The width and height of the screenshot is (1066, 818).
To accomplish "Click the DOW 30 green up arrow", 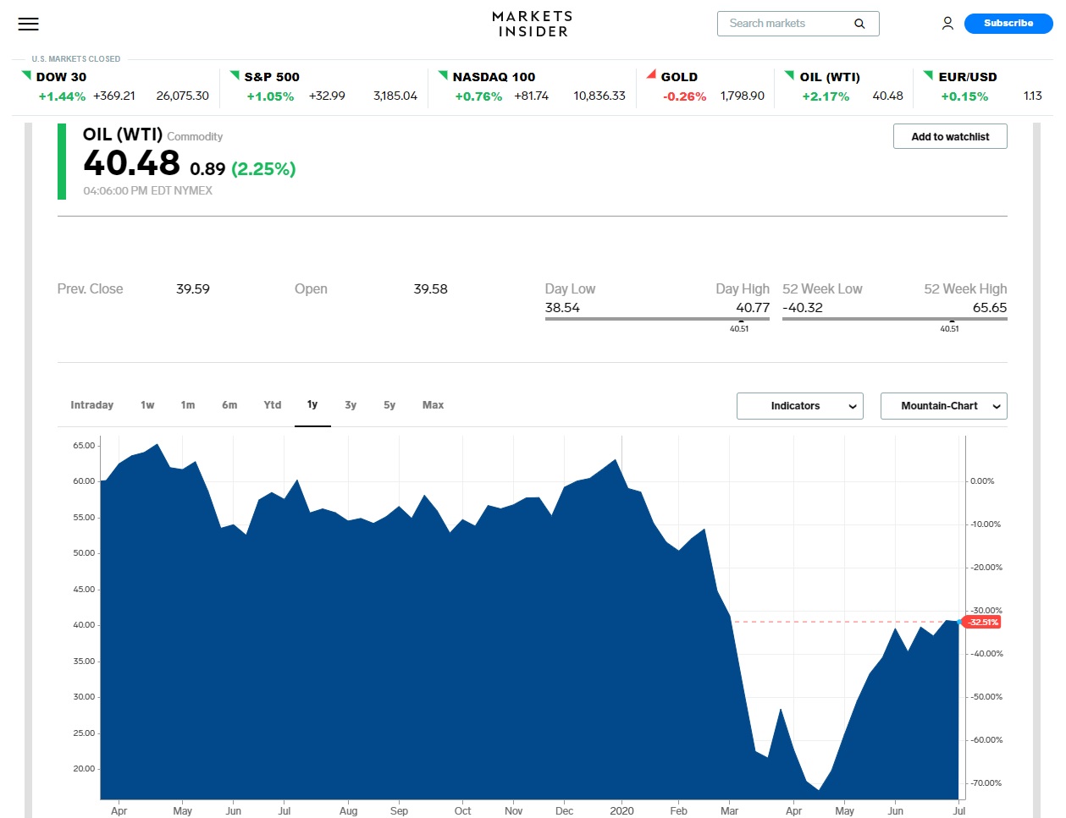I will [26, 75].
